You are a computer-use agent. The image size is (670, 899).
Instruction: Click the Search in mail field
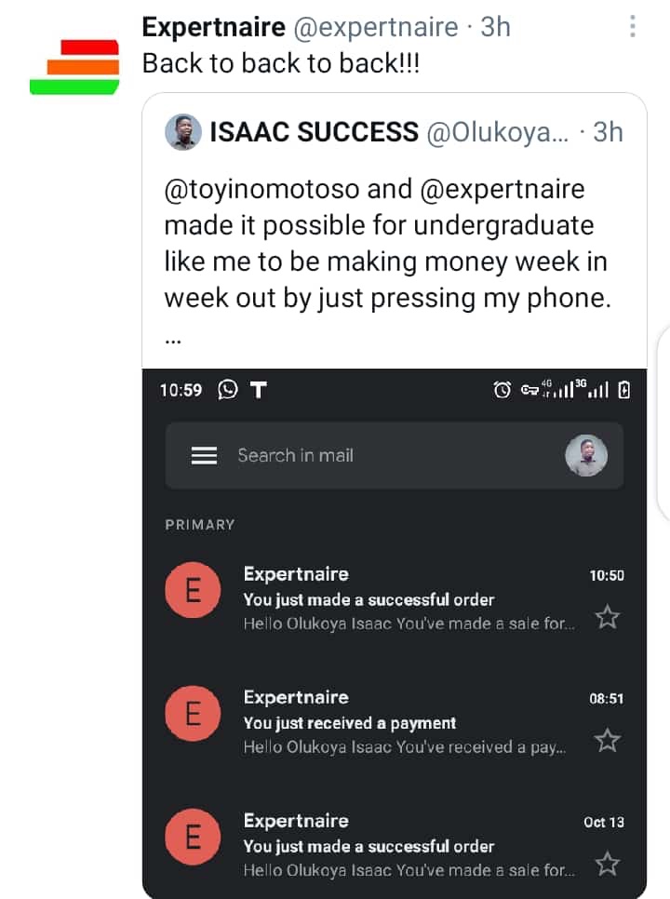coord(372,455)
